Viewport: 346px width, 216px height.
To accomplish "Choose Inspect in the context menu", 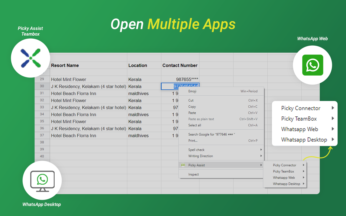I will point(221,174).
